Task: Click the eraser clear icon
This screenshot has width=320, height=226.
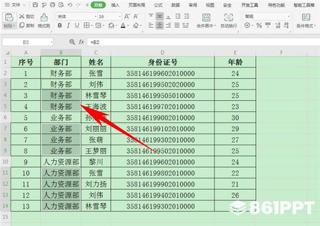Action: 135,25
